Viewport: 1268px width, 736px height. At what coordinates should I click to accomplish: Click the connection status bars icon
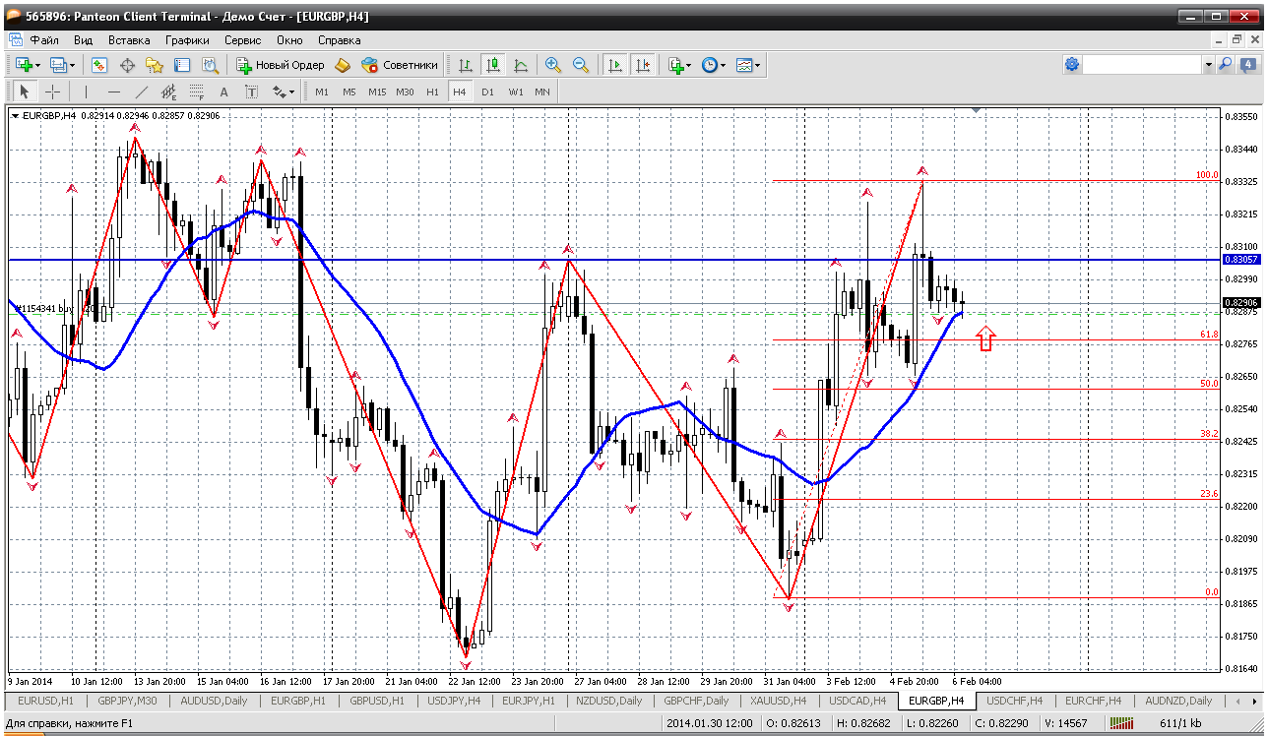(1122, 724)
